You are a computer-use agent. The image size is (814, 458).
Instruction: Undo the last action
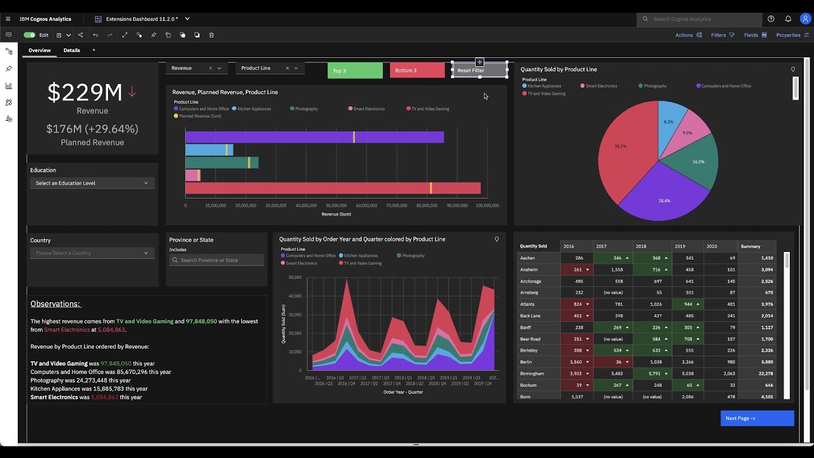tap(95, 35)
